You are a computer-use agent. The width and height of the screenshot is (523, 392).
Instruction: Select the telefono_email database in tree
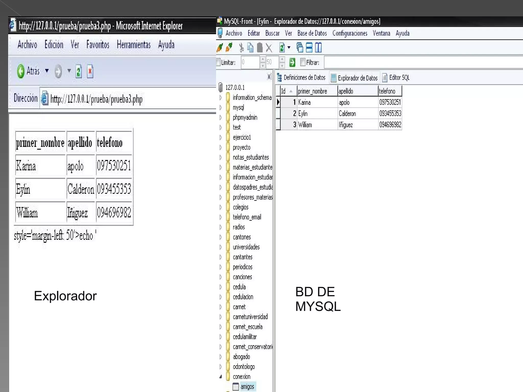247,217
